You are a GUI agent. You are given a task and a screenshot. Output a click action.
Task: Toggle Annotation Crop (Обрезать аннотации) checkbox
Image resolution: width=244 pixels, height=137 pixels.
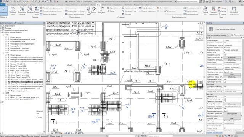tap(225, 101)
